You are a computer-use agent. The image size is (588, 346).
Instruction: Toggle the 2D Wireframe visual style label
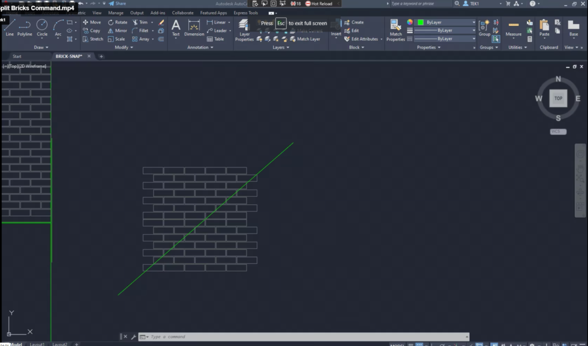point(33,66)
